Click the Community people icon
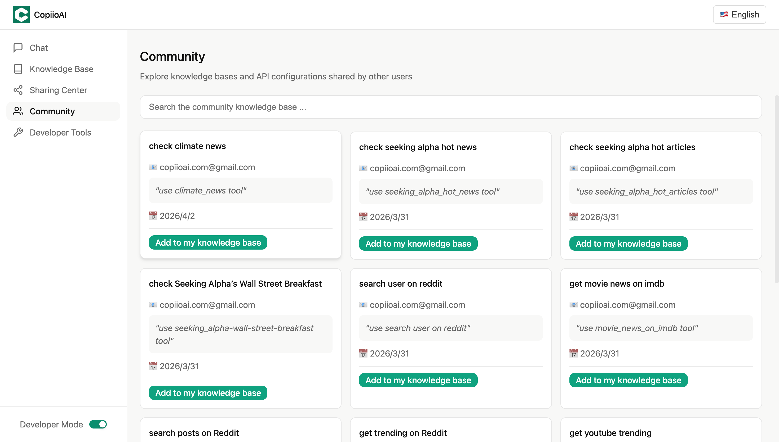779x442 pixels. [18, 111]
